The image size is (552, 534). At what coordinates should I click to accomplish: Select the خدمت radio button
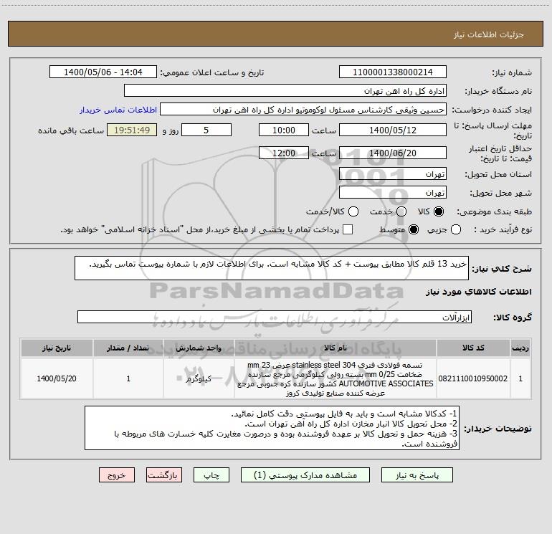click(401, 211)
